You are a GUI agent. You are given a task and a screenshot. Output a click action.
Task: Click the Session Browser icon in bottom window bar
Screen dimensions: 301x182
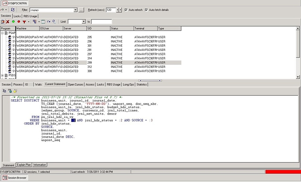pos(5,178)
